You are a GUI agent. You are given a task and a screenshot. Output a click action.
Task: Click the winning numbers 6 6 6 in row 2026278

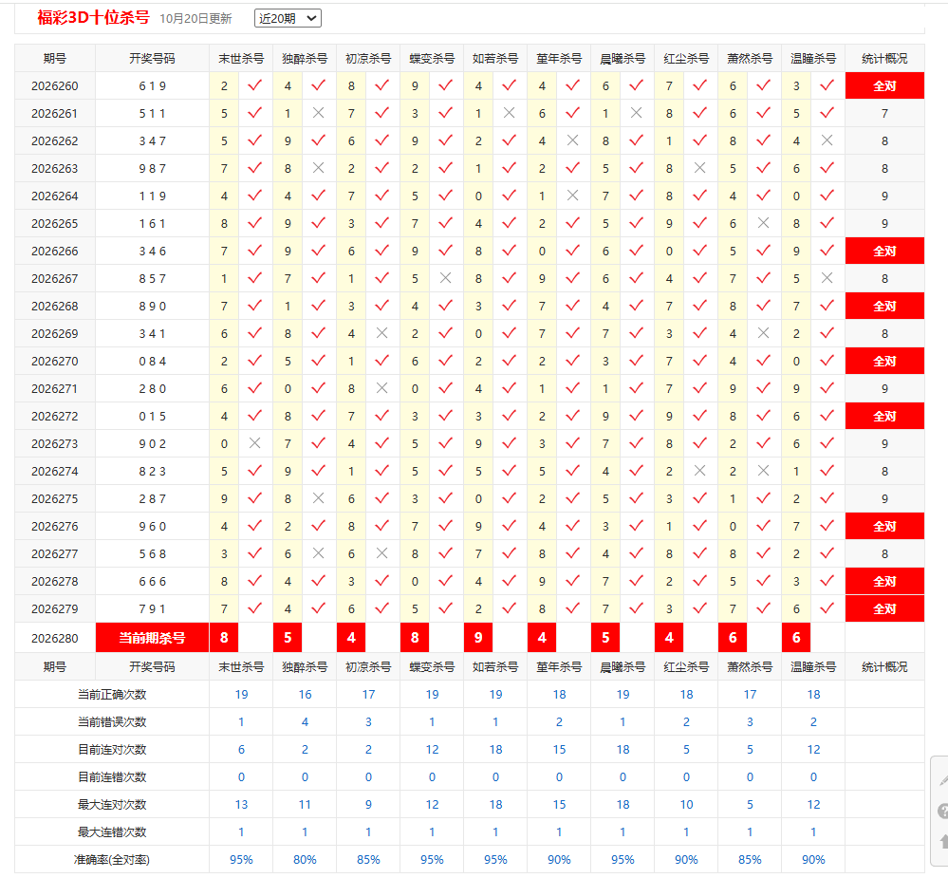pyautogui.click(x=153, y=581)
